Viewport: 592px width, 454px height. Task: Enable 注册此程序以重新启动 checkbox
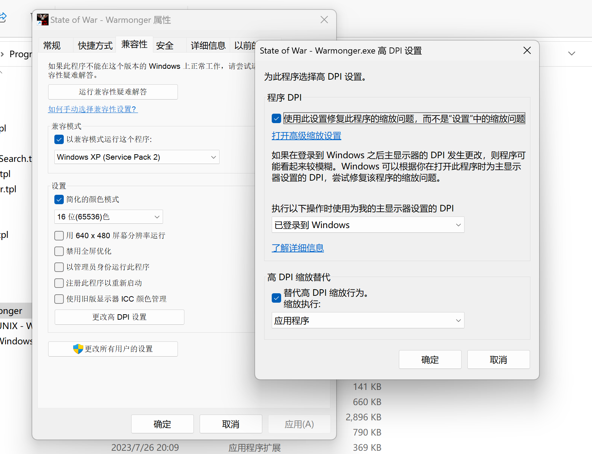pos(59,283)
